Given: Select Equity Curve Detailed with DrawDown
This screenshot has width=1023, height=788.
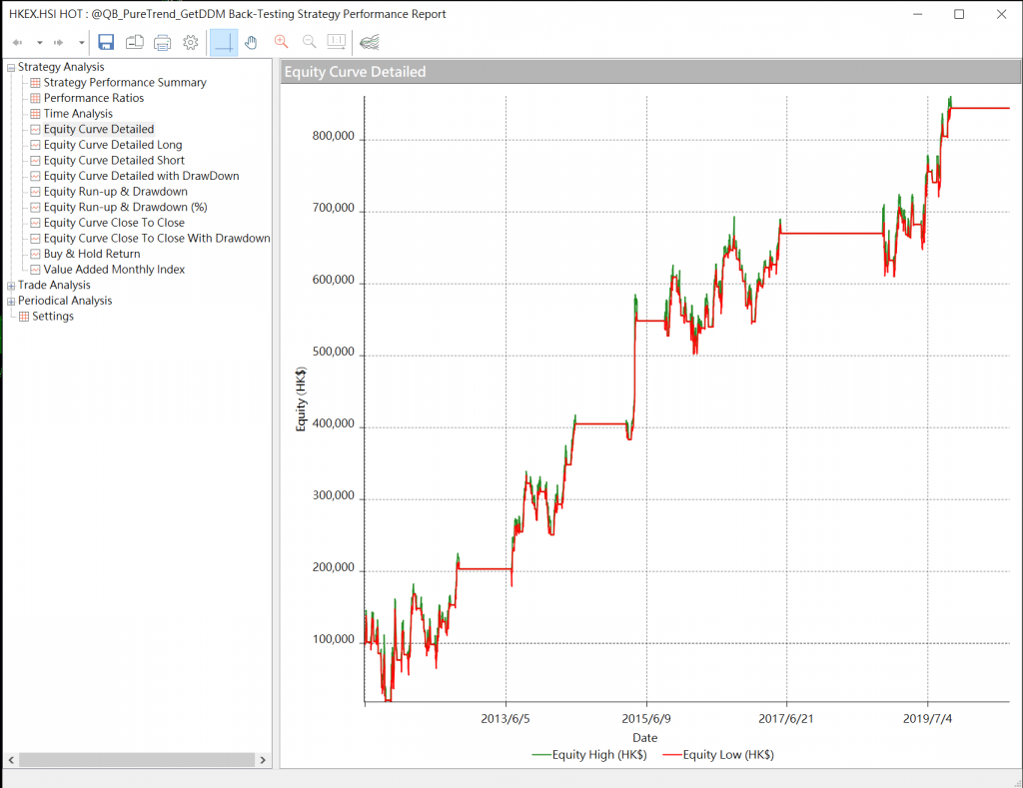Looking at the screenshot, I should [141, 176].
